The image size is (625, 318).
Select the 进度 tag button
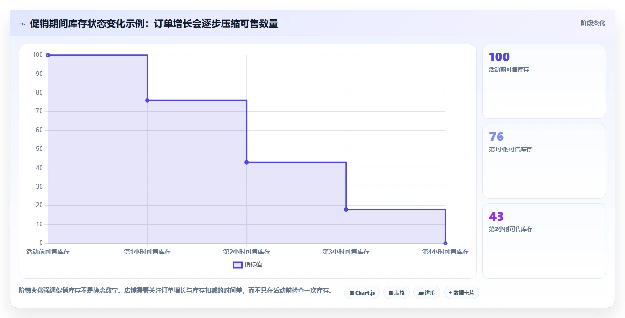tap(427, 293)
